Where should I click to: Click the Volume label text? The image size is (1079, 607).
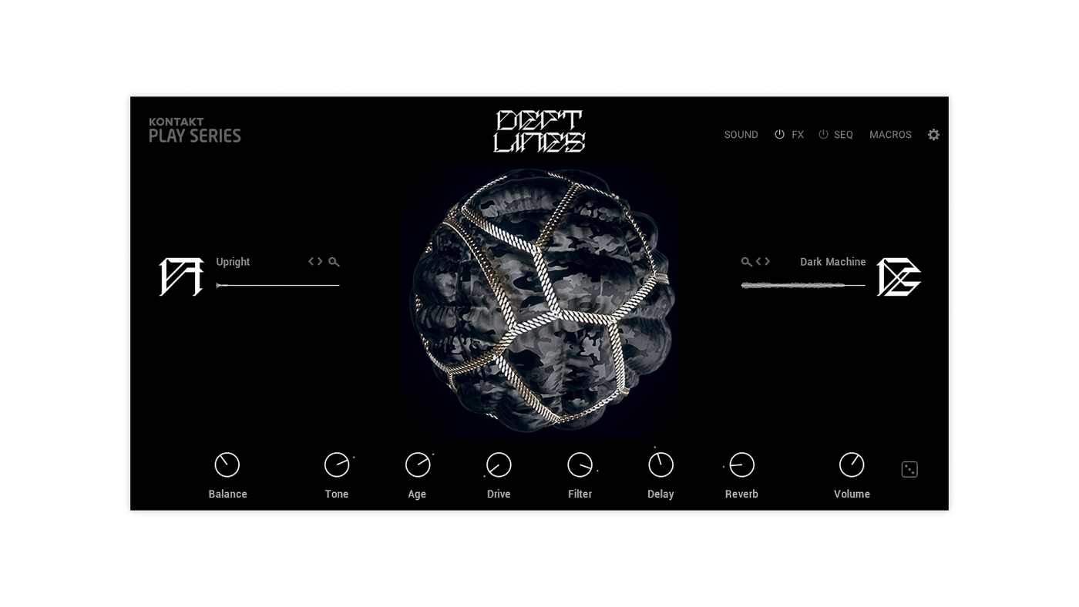(852, 495)
